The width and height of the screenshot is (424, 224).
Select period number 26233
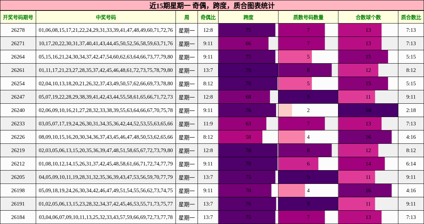pyautogui.click(x=18, y=124)
